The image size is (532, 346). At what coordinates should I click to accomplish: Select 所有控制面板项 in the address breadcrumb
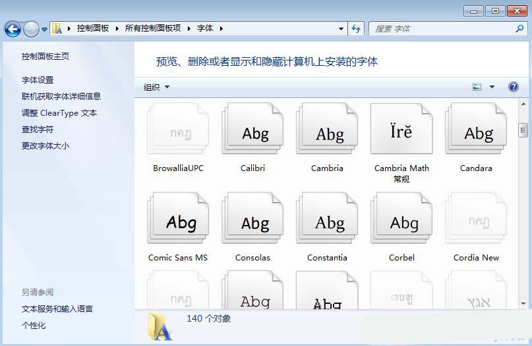[x=153, y=28]
